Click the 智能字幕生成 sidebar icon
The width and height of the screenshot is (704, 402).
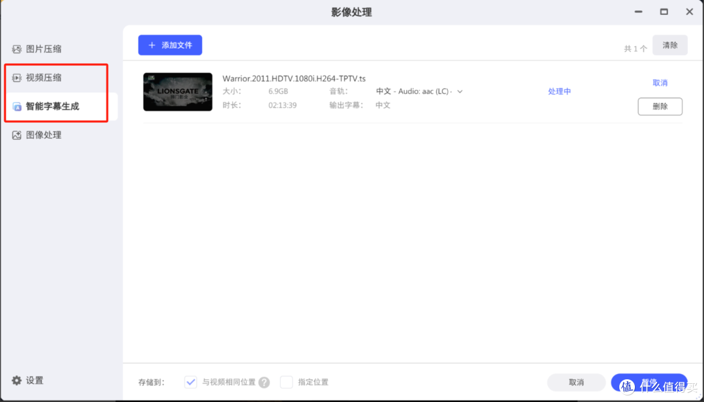pos(16,107)
